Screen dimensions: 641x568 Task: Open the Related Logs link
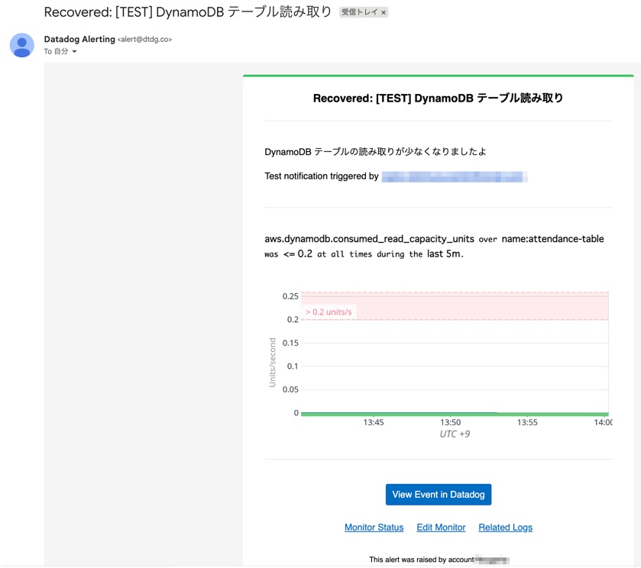pyautogui.click(x=506, y=527)
